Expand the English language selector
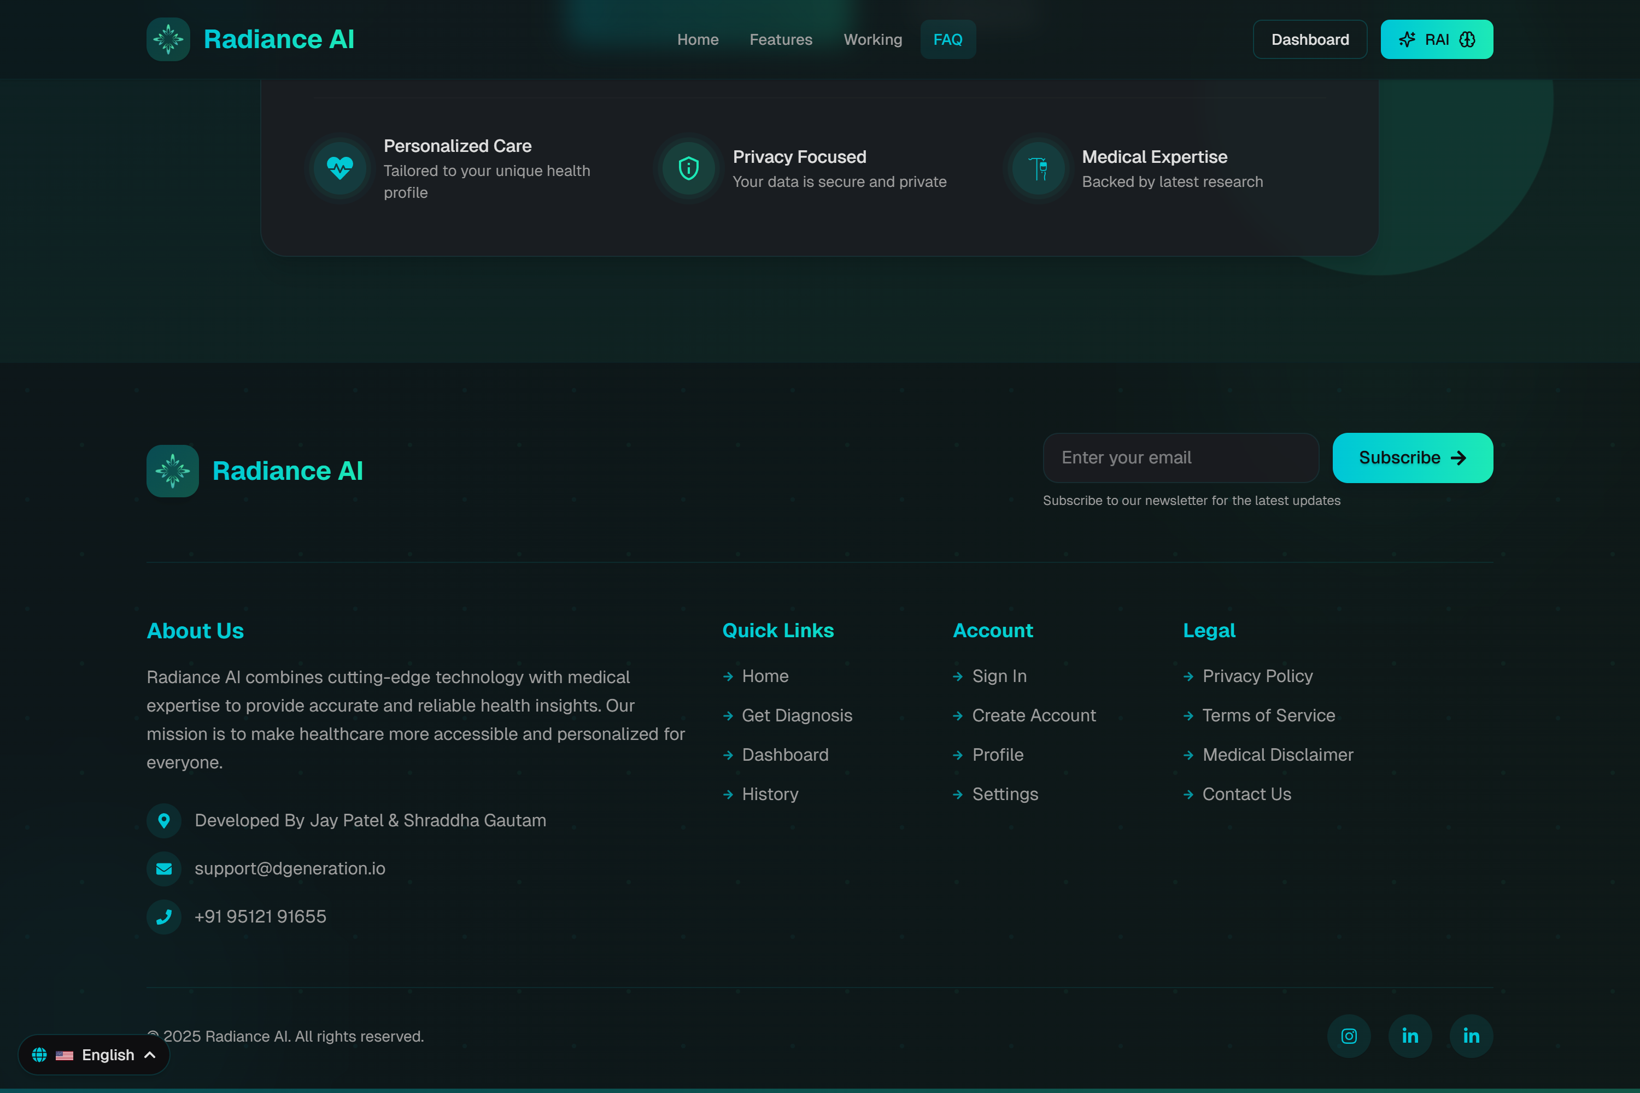The width and height of the screenshot is (1640, 1093). [94, 1055]
